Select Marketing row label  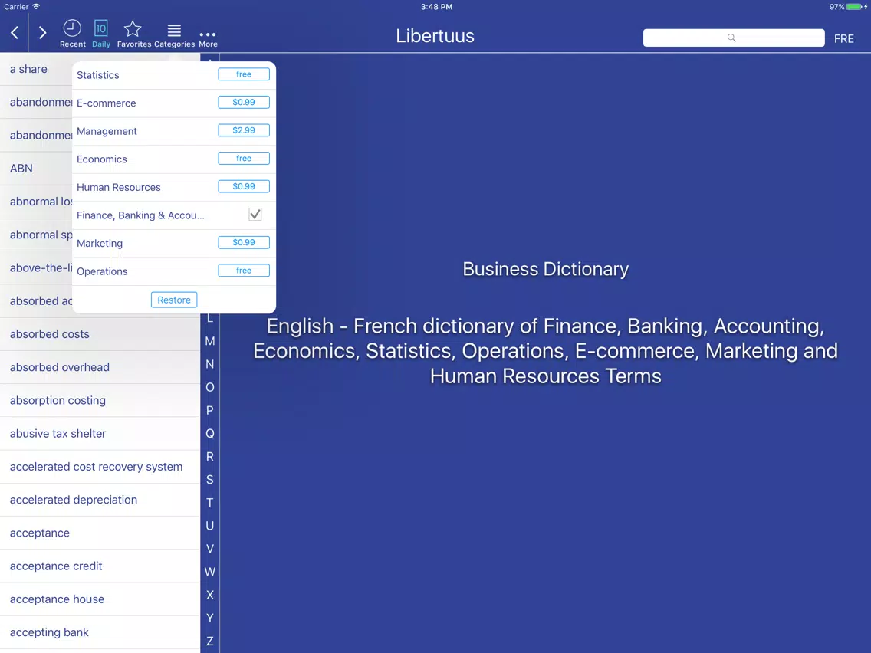pos(100,243)
